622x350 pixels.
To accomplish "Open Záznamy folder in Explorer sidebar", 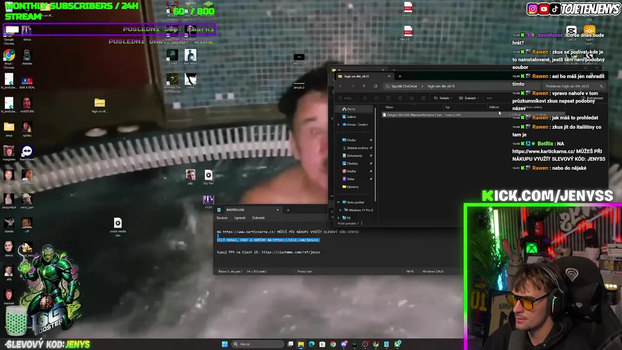I will [x=351, y=187].
